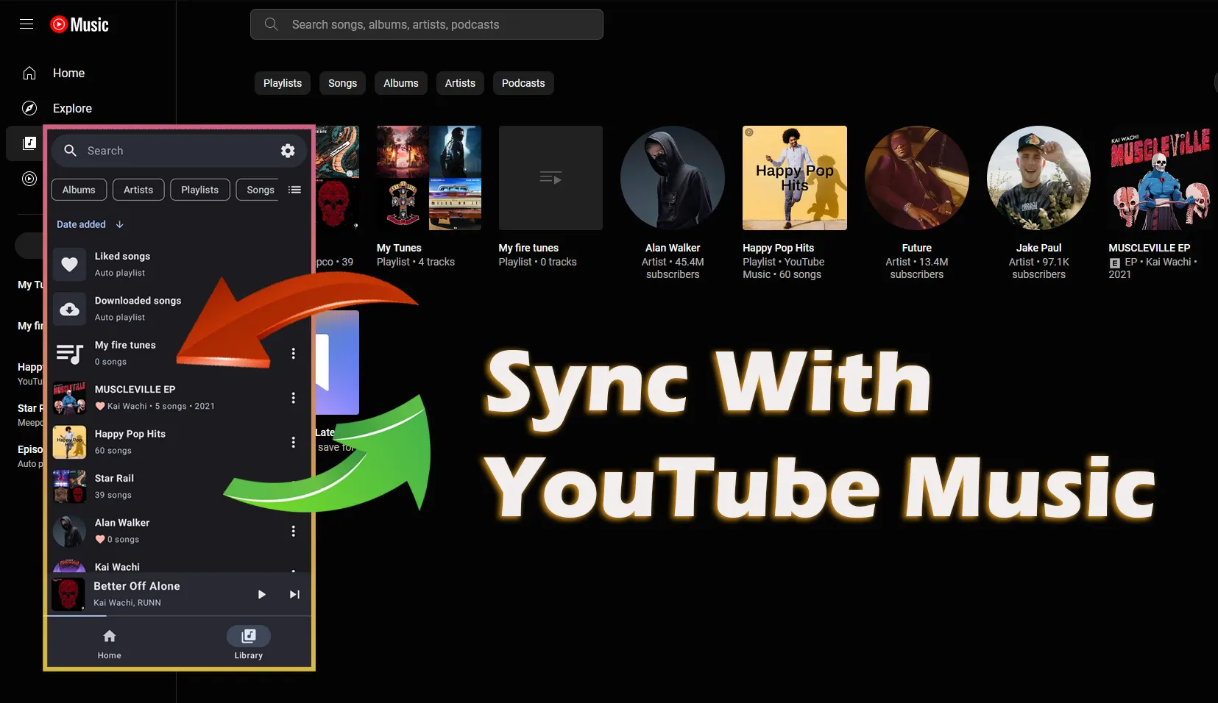Tap the search field in the mobile app
This screenshot has width=1218, height=703.
click(x=180, y=151)
